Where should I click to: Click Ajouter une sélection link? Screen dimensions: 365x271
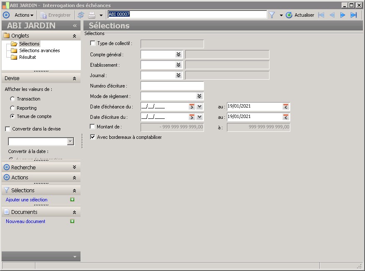click(27, 200)
